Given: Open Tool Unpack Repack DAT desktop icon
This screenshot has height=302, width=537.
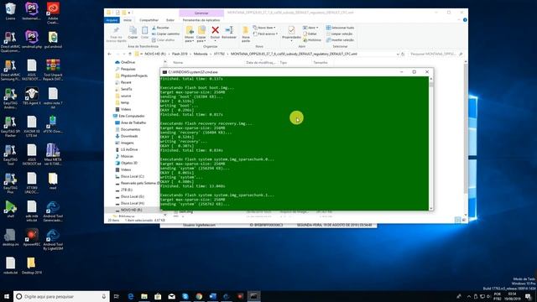Looking at the screenshot, I should (x=53, y=70).
